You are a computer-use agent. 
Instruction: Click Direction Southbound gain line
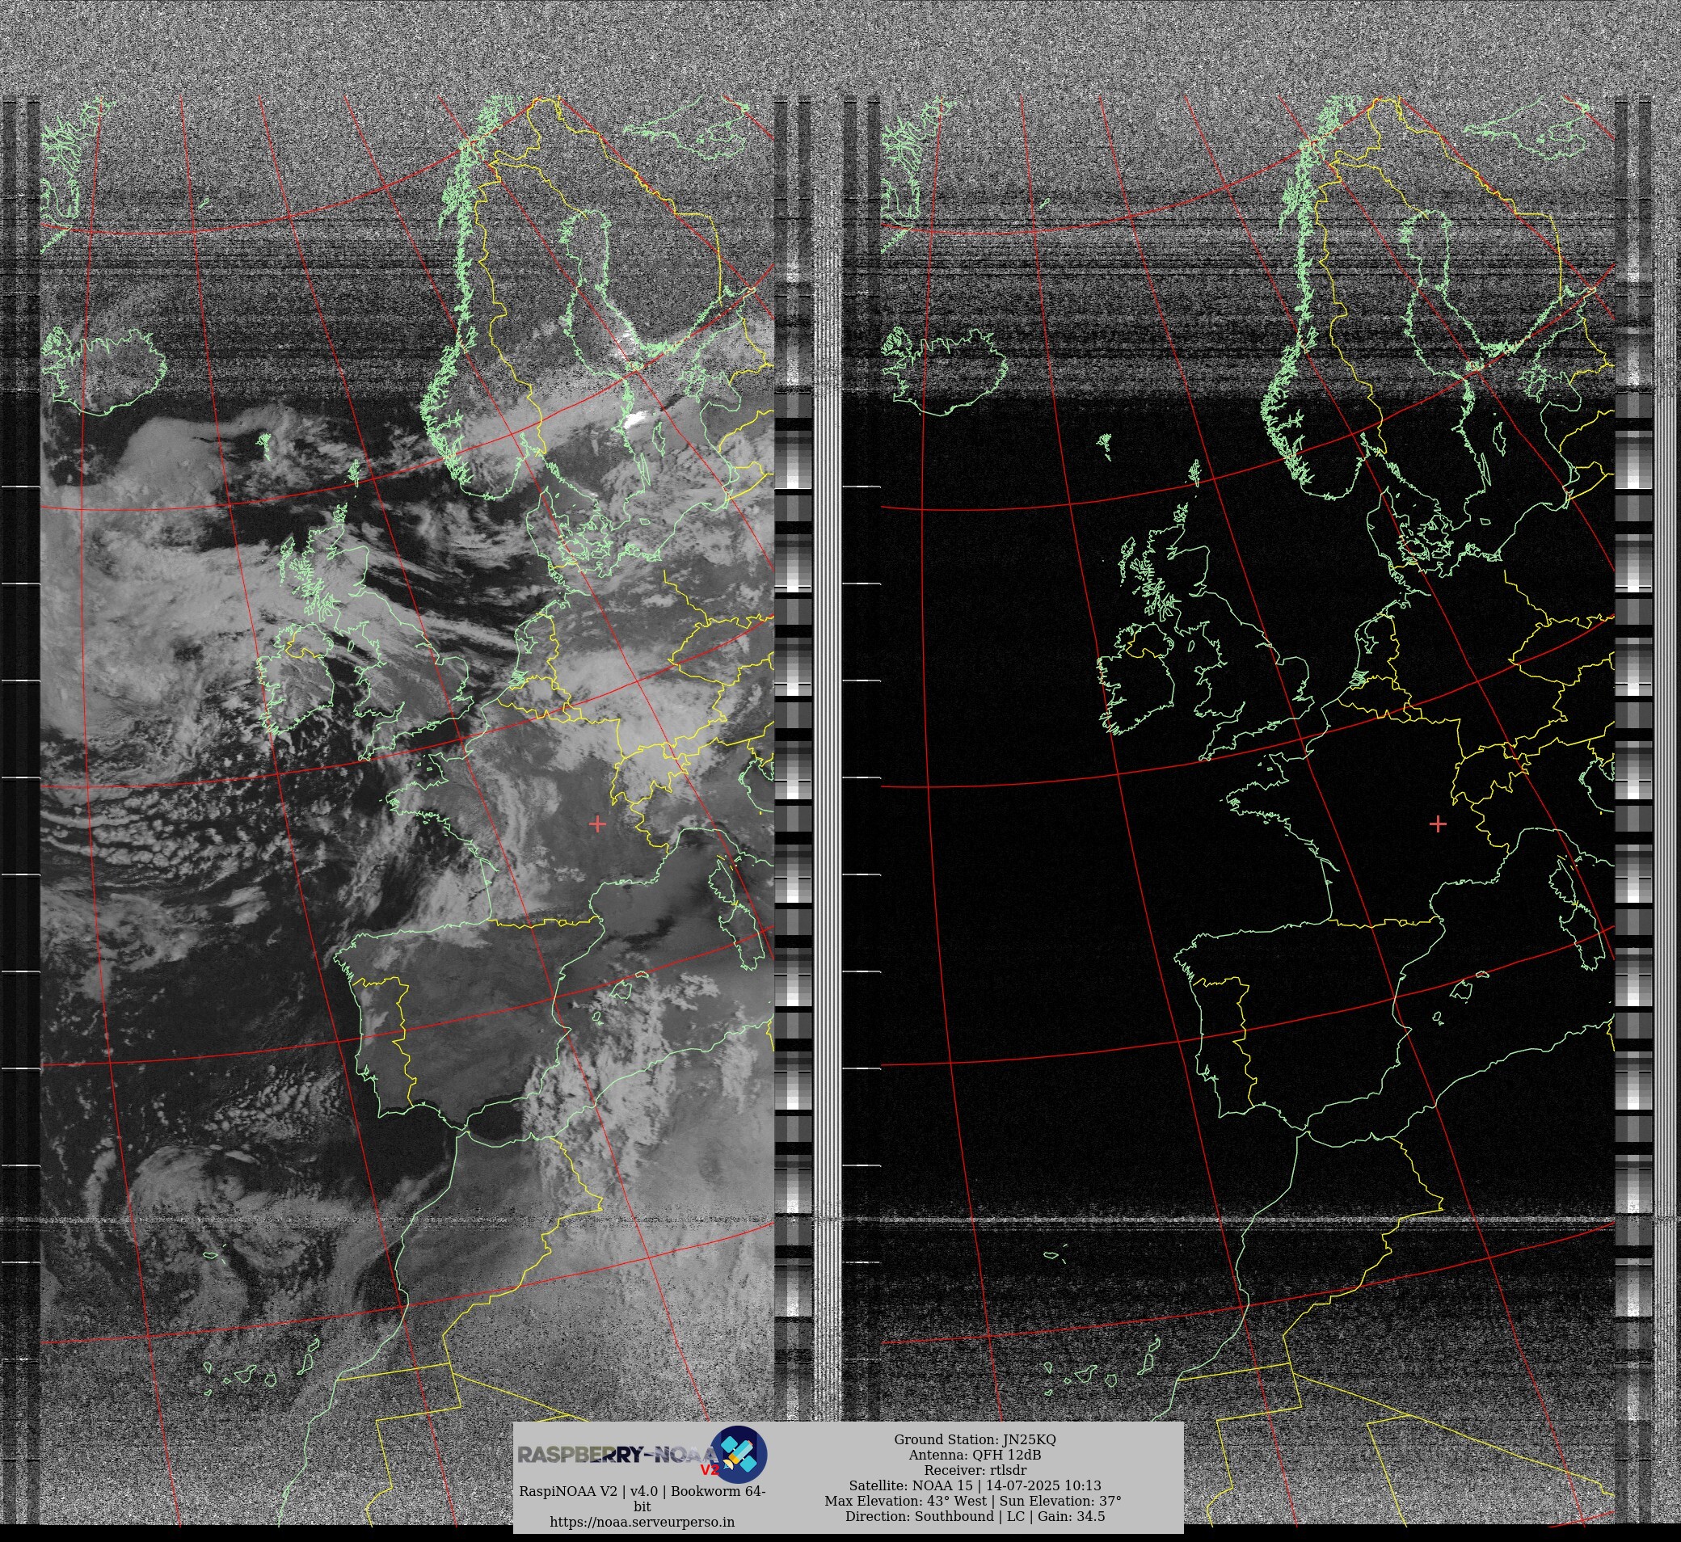pos(975,1516)
